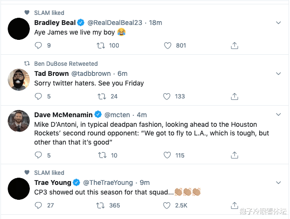This screenshot has height=219, width=290.
Task: Reply to Tad Brown's tweet
Action: pos(39,96)
